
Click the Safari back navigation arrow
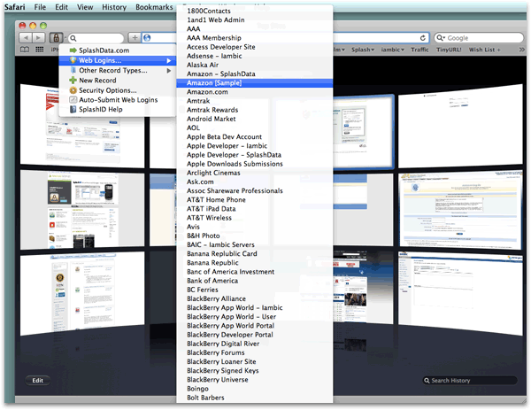tap(26, 37)
